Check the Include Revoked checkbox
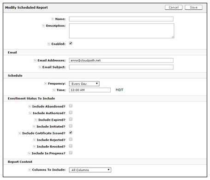 pos(71,146)
